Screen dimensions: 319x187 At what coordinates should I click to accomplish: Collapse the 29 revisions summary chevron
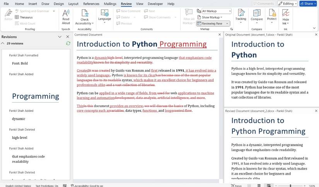pos(4,44)
